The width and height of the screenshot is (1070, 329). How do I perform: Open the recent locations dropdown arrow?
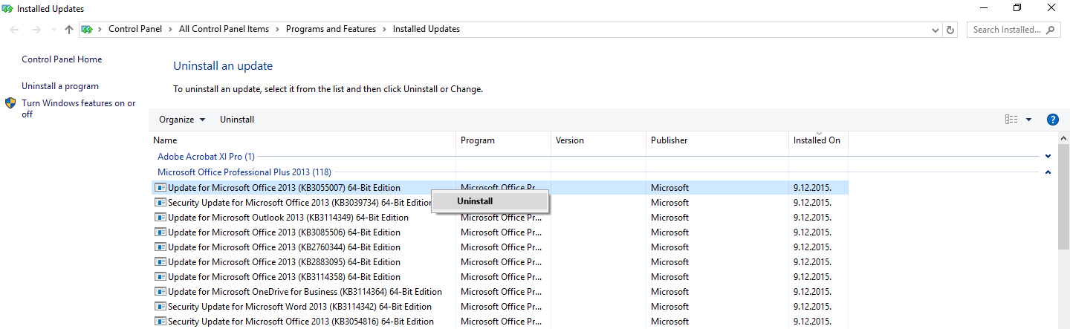point(53,30)
